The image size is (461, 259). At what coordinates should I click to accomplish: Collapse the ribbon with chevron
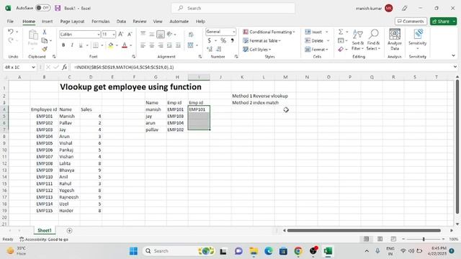pos(453,55)
